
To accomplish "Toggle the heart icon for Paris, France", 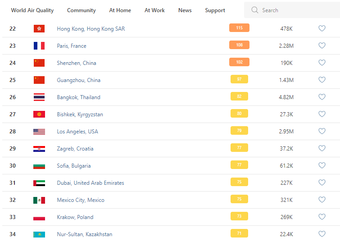I will [322, 46].
